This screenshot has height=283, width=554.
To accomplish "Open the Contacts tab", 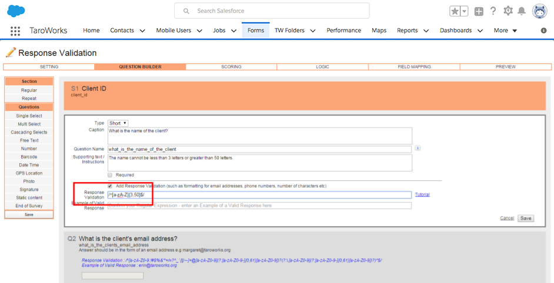I will 122,31.
